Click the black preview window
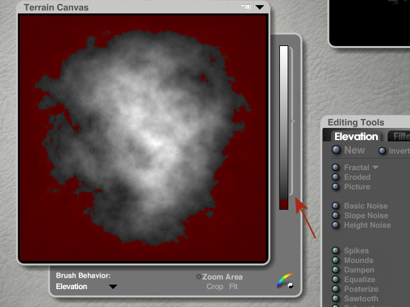Viewport: 410px width, 307px height. [x=370, y=22]
